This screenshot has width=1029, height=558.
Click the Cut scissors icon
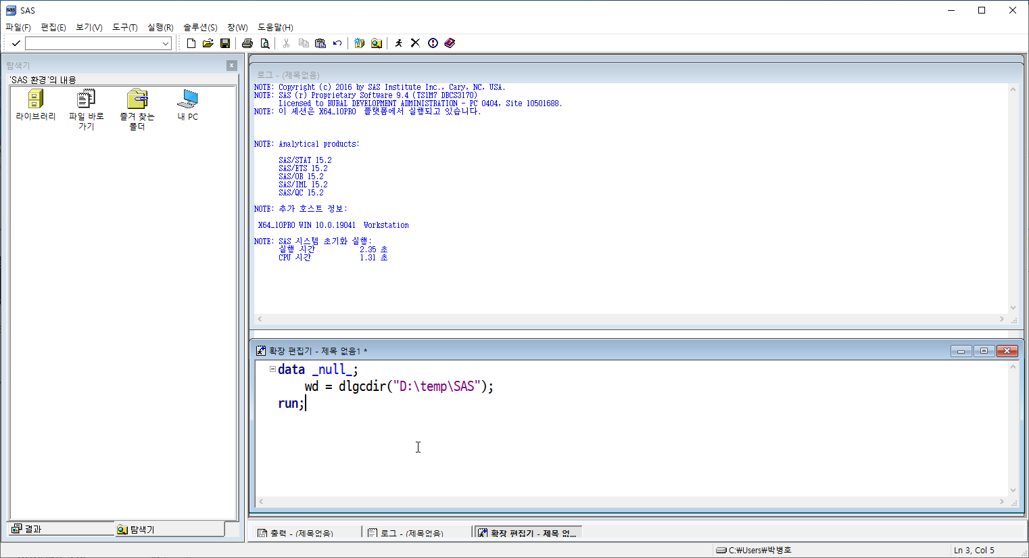[x=287, y=43]
